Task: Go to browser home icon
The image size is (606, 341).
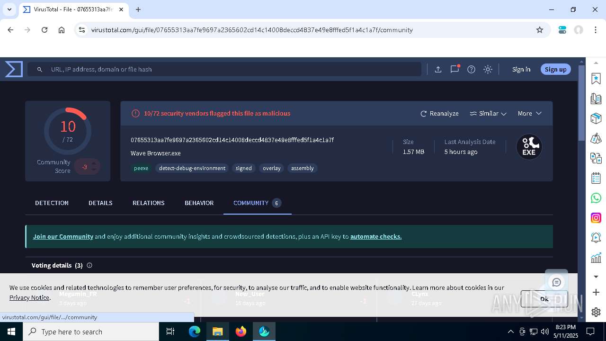Action: [x=62, y=30]
